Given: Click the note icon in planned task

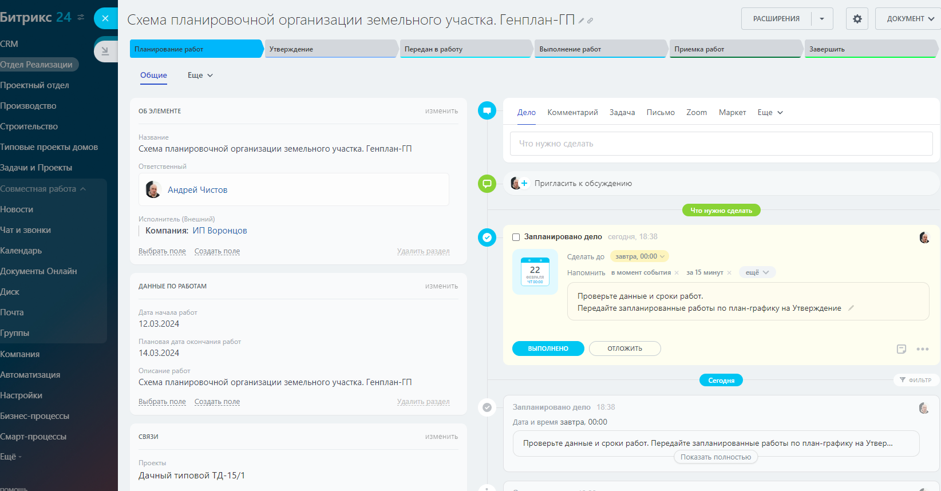Looking at the screenshot, I should point(901,349).
